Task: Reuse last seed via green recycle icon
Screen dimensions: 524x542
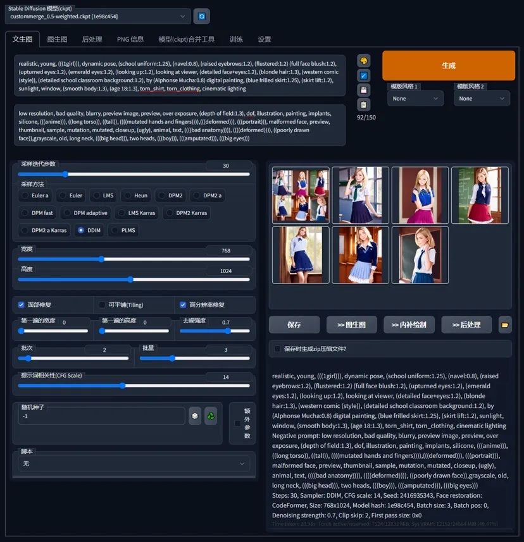Action: coord(211,416)
